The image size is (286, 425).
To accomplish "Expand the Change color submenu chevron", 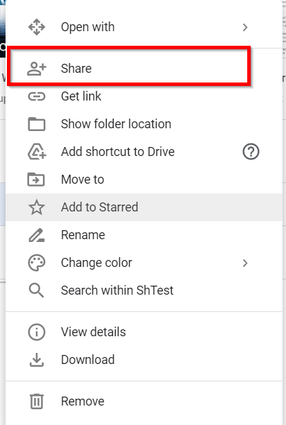I will 245,263.
